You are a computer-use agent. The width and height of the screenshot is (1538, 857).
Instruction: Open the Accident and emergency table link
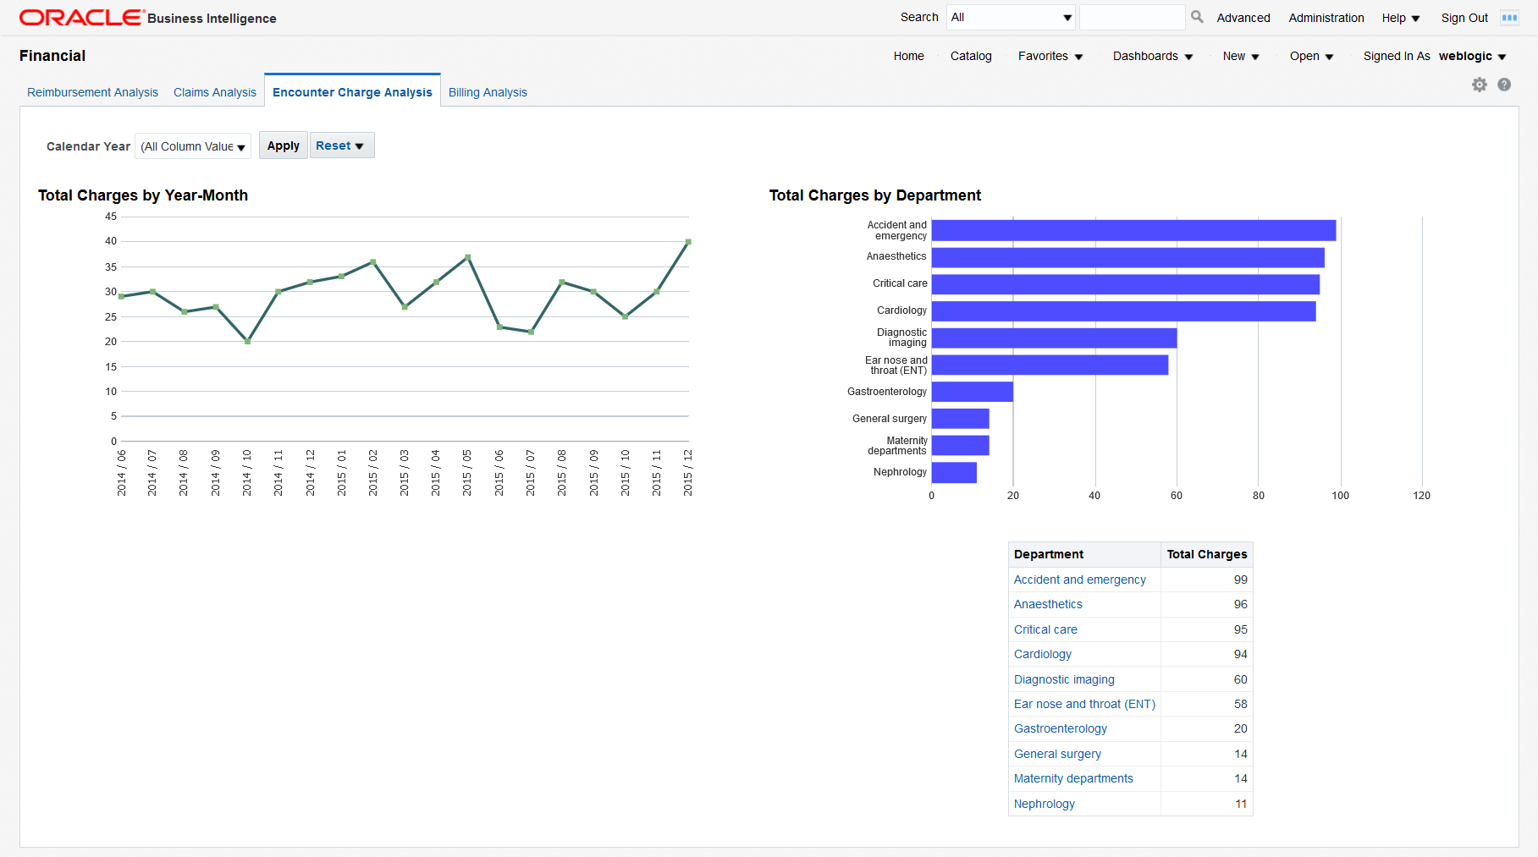tap(1079, 580)
